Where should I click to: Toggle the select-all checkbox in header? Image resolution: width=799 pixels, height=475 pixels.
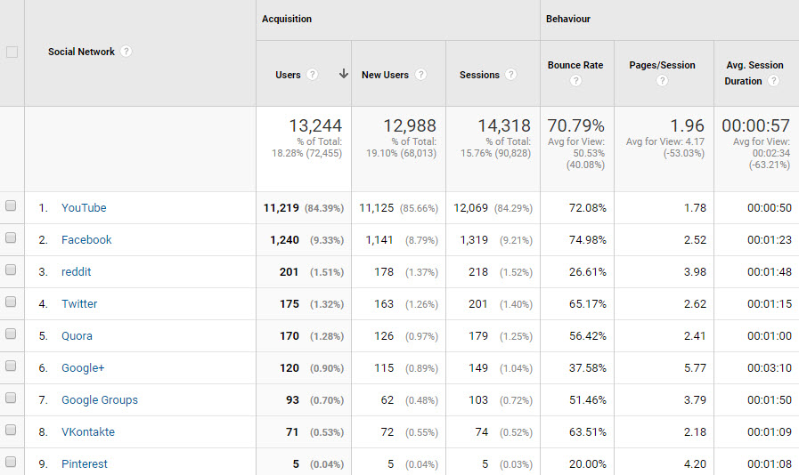point(12,52)
